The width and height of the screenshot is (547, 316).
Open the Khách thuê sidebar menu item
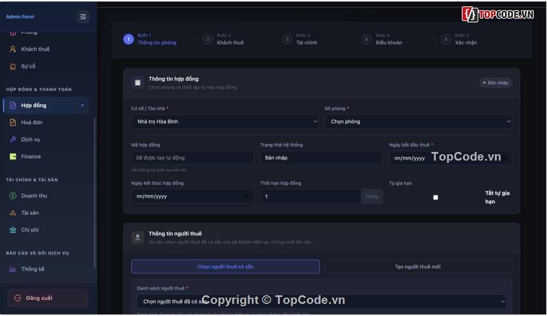click(45, 49)
